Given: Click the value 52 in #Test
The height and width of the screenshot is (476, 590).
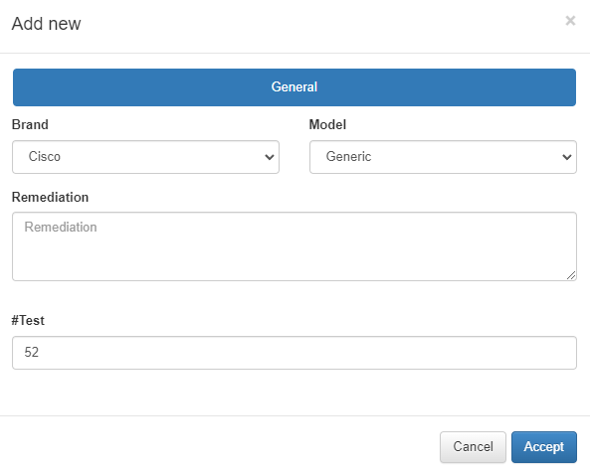Looking at the screenshot, I should [32, 353].
